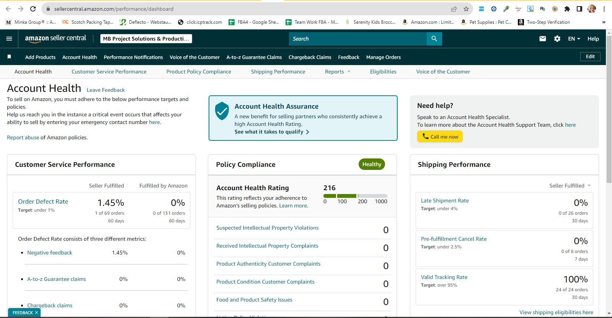This screenshot has width=612, height=318.
Task: Open the Deflecto Webstaurant bookmark
Action: [x=145, y=22]
